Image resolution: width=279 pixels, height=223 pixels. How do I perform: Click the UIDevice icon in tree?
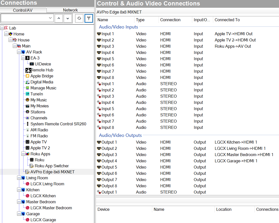point(32,64)
